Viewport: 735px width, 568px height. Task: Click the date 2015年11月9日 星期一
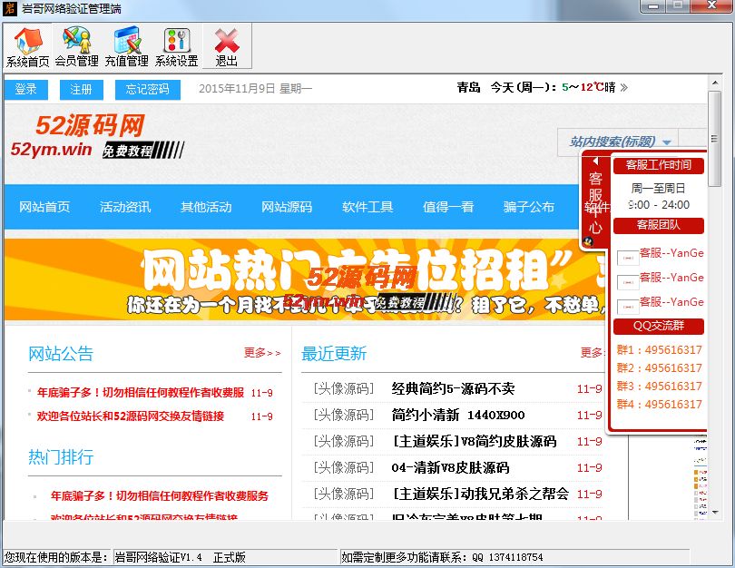(x=255, y=89)
